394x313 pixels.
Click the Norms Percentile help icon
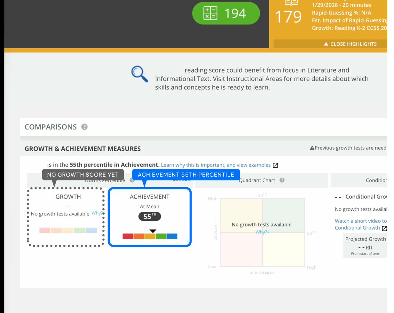[132, 180]
